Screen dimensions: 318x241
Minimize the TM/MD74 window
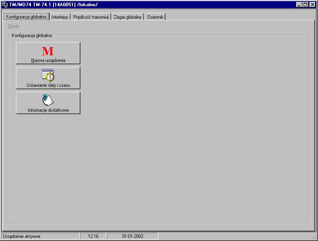(x=298, y=4)
